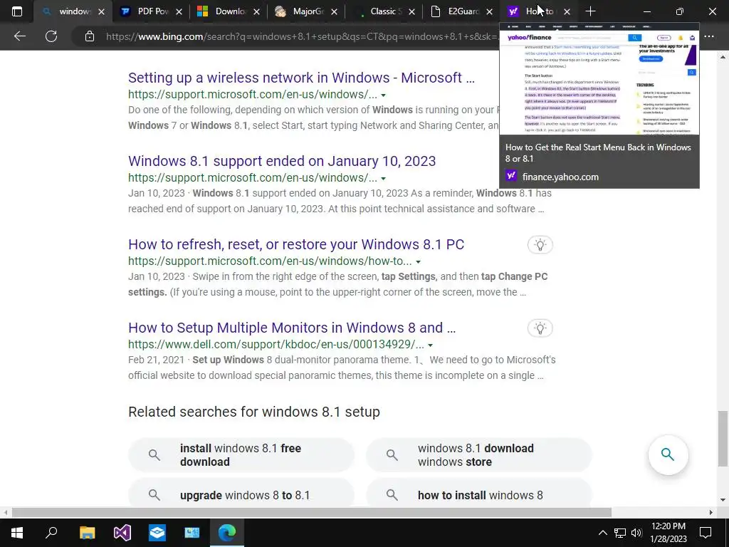This screenshot has height=547, width=729.
Task: Expand URL dropdown under refresh reset result
Action: [x=418, y=261]
